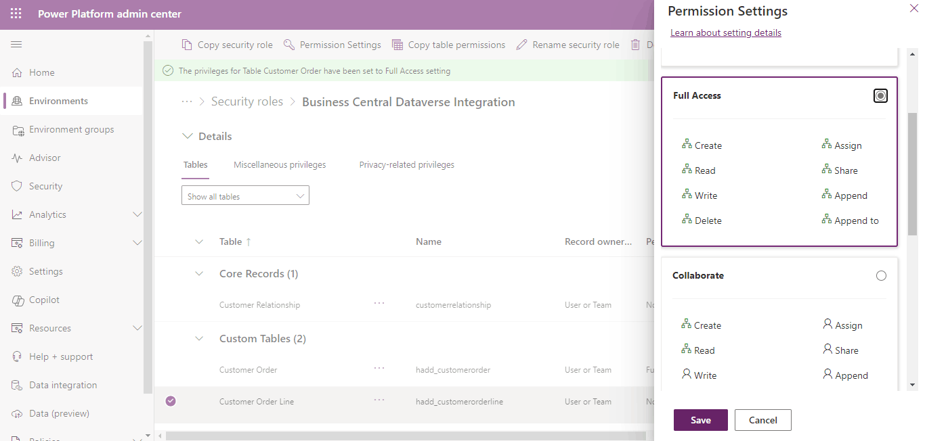The image size is (925, 441).
Task: Collapse the Details section
Action: point(188,137)
